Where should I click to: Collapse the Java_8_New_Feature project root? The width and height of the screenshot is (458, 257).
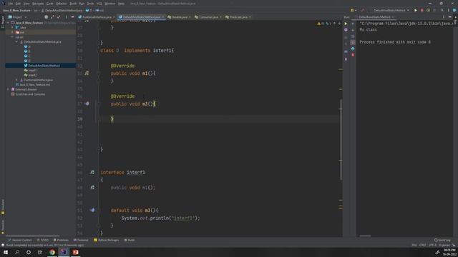[x=9, y=23]
